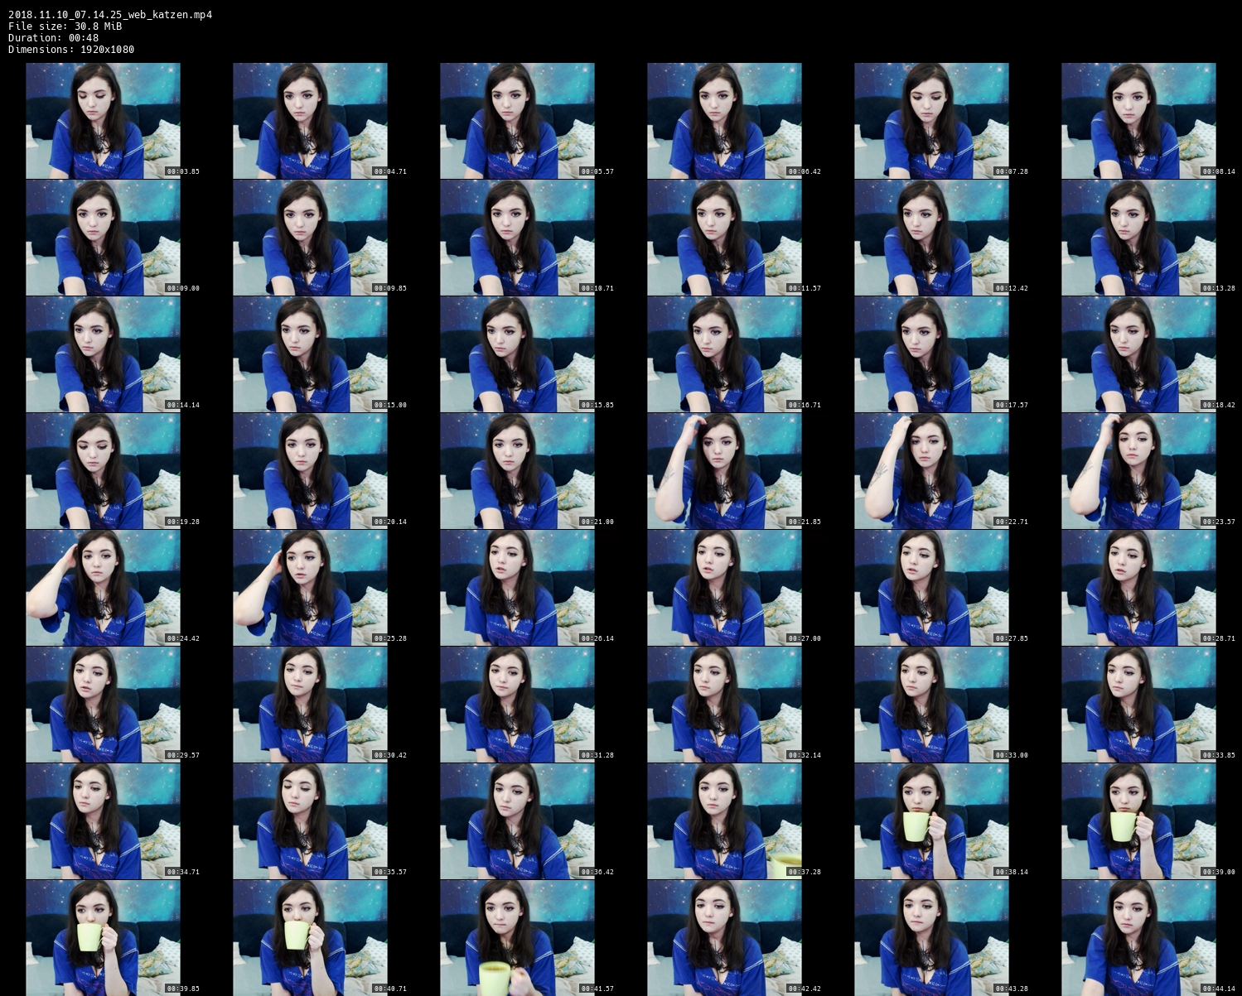Click the 00:16.71 video frame

coord(724,354)
